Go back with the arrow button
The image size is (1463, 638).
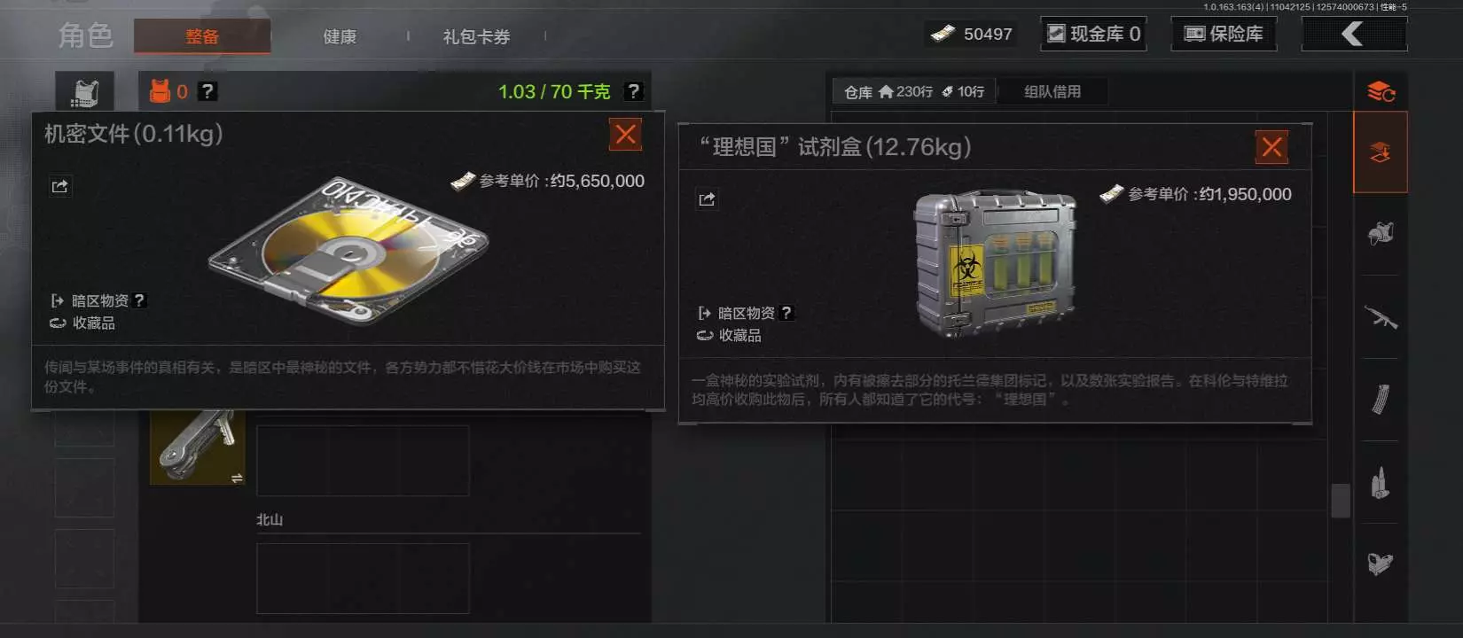click(1354, 34)
